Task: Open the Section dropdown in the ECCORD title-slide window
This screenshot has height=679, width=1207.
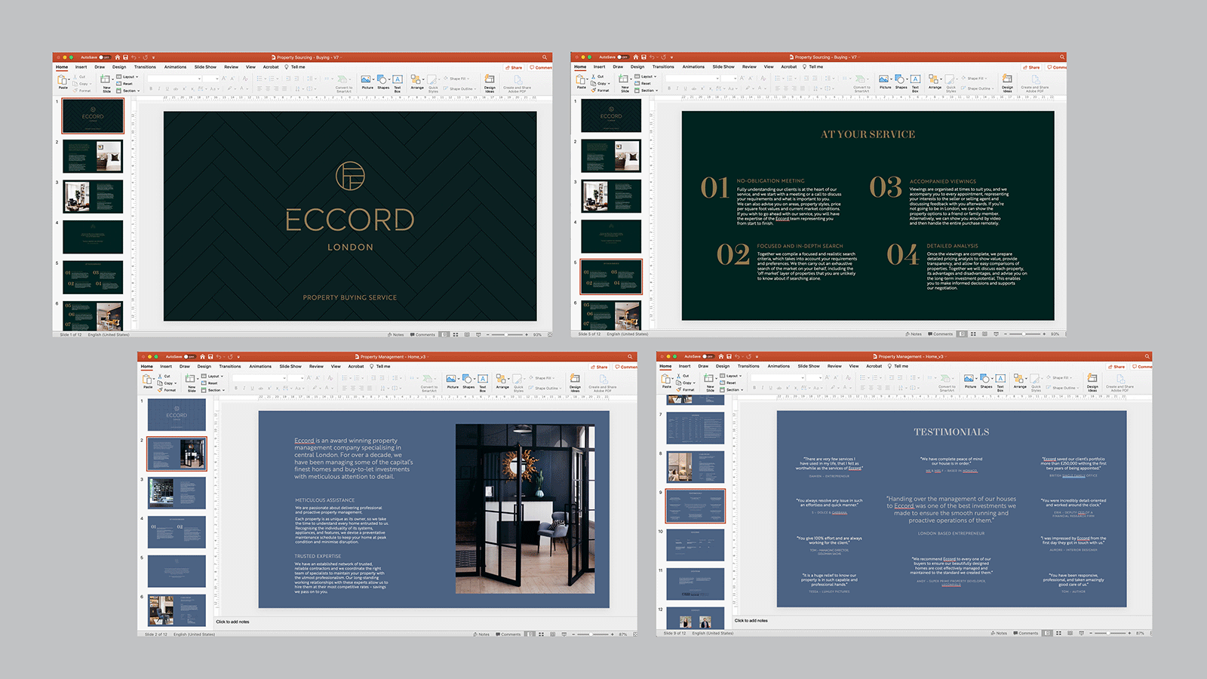Action: click(x=127, y=91)
